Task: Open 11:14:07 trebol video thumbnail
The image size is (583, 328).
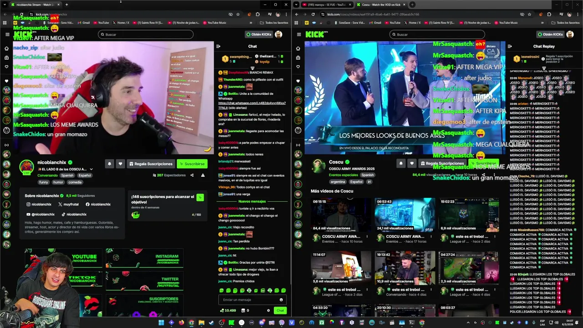Action: coord(341,268)
